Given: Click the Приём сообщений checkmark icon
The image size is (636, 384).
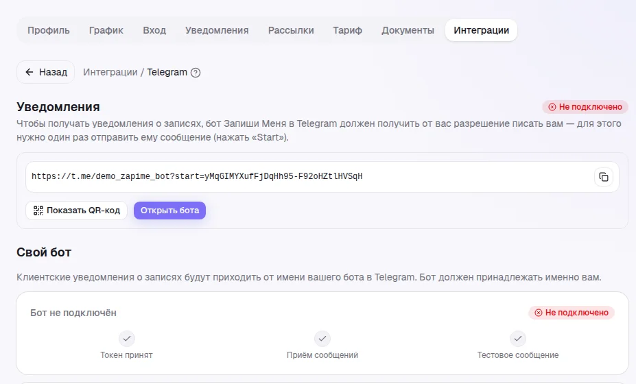Looking at the screenshot, I should 322,338.
